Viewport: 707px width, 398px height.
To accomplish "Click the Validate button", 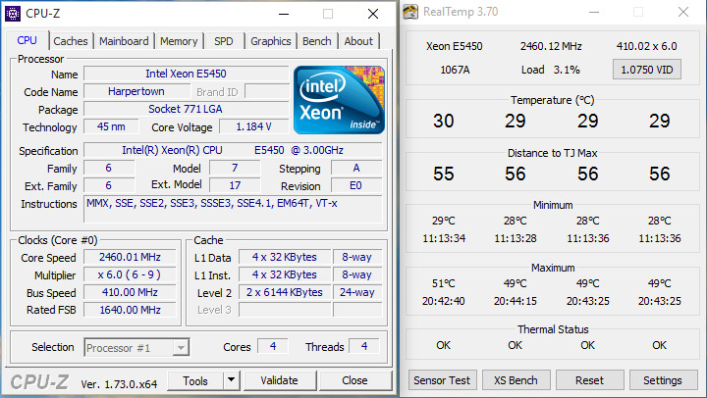I will pyautogui.click(x=280, y=380).
